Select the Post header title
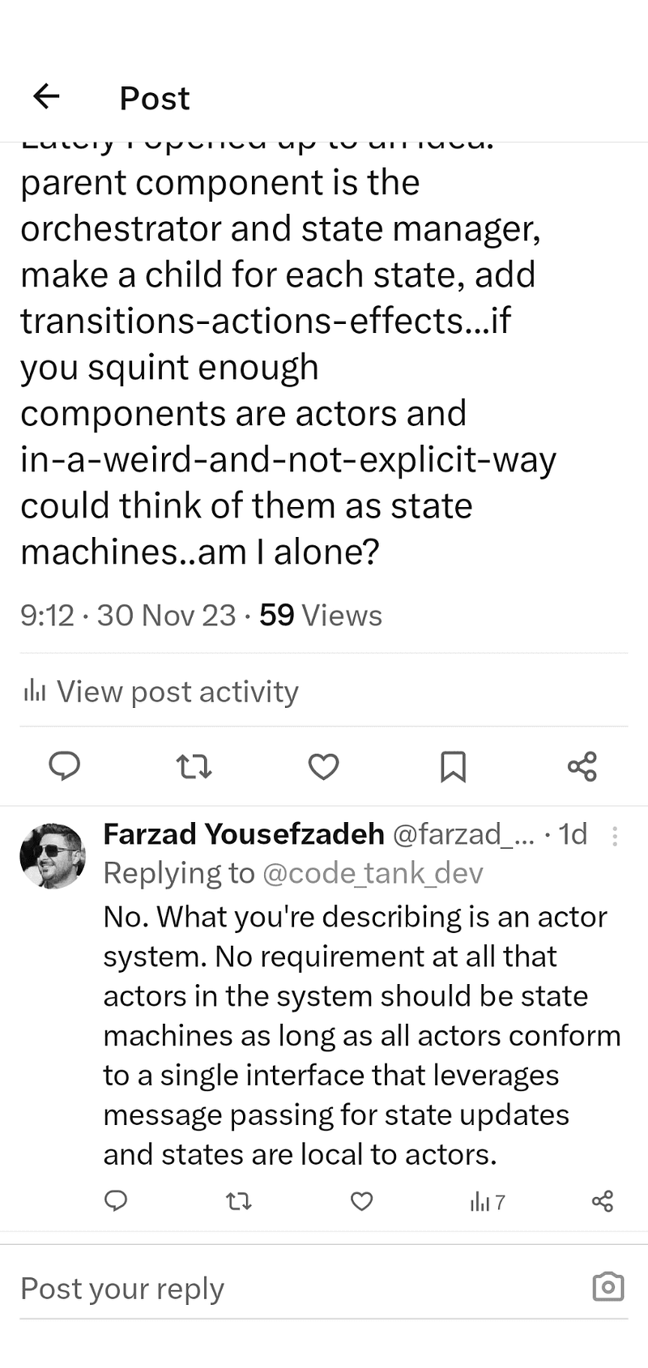The height and width of the screenshot is (1368, 648). pyautogui.click(x=154, y=97)
